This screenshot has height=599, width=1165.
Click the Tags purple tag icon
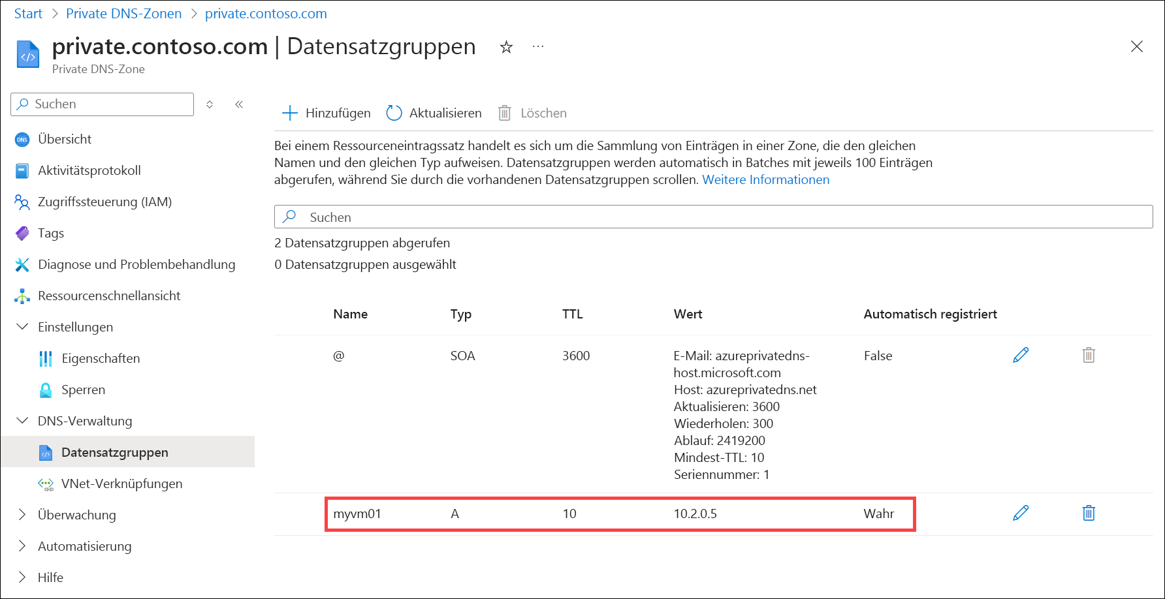tap(22, 233)
